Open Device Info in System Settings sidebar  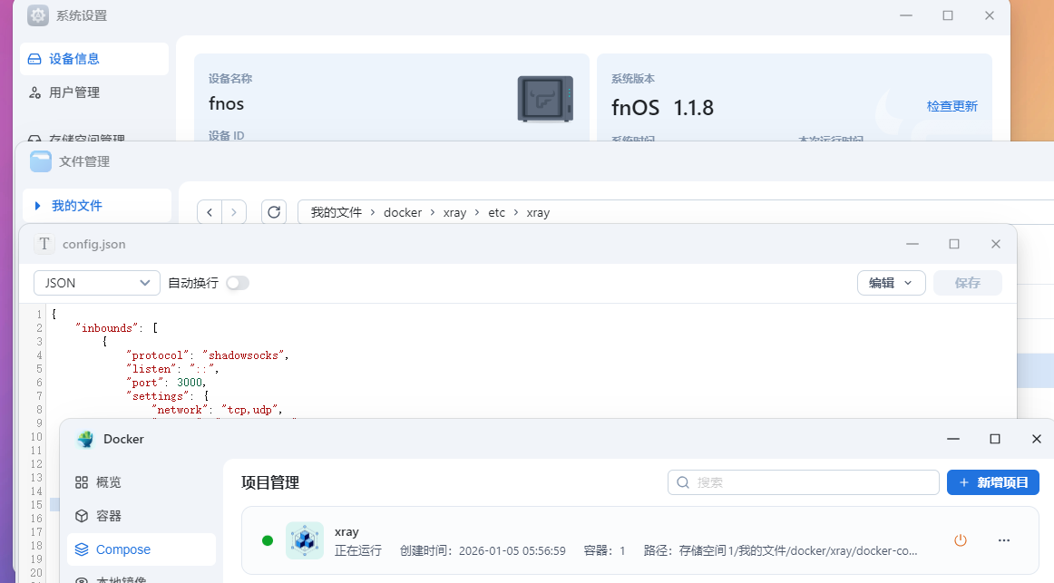click(x=94, y=59)
